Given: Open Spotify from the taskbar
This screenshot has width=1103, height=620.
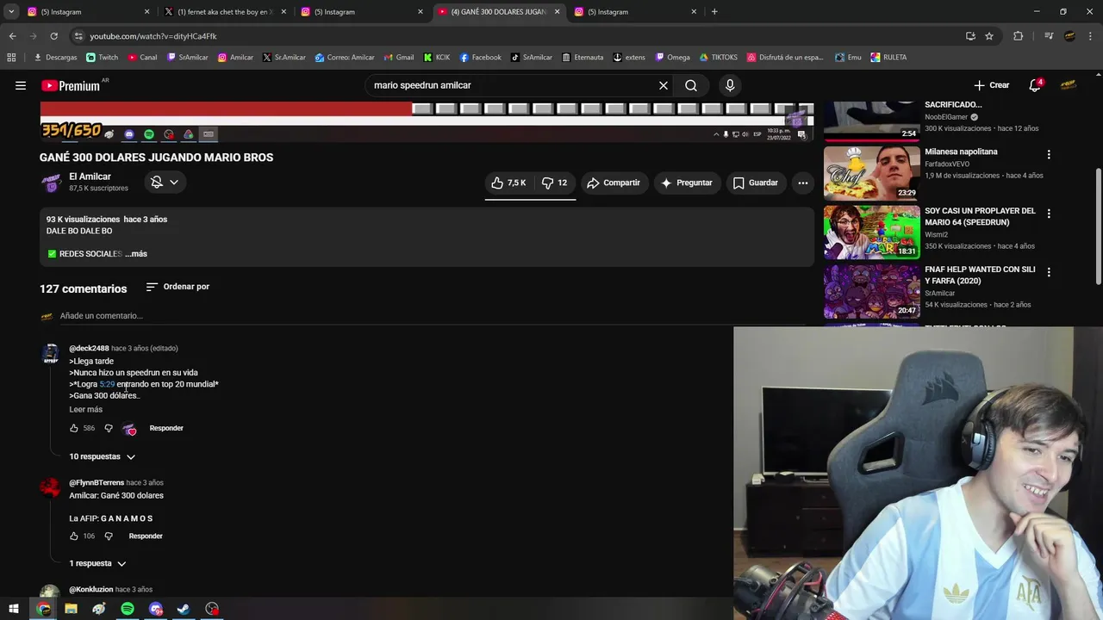Looking at the screenshot, I should [x=128, y=609].
